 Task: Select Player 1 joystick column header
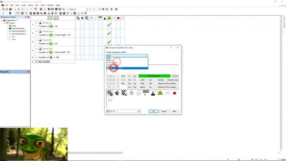click(105, 18)
